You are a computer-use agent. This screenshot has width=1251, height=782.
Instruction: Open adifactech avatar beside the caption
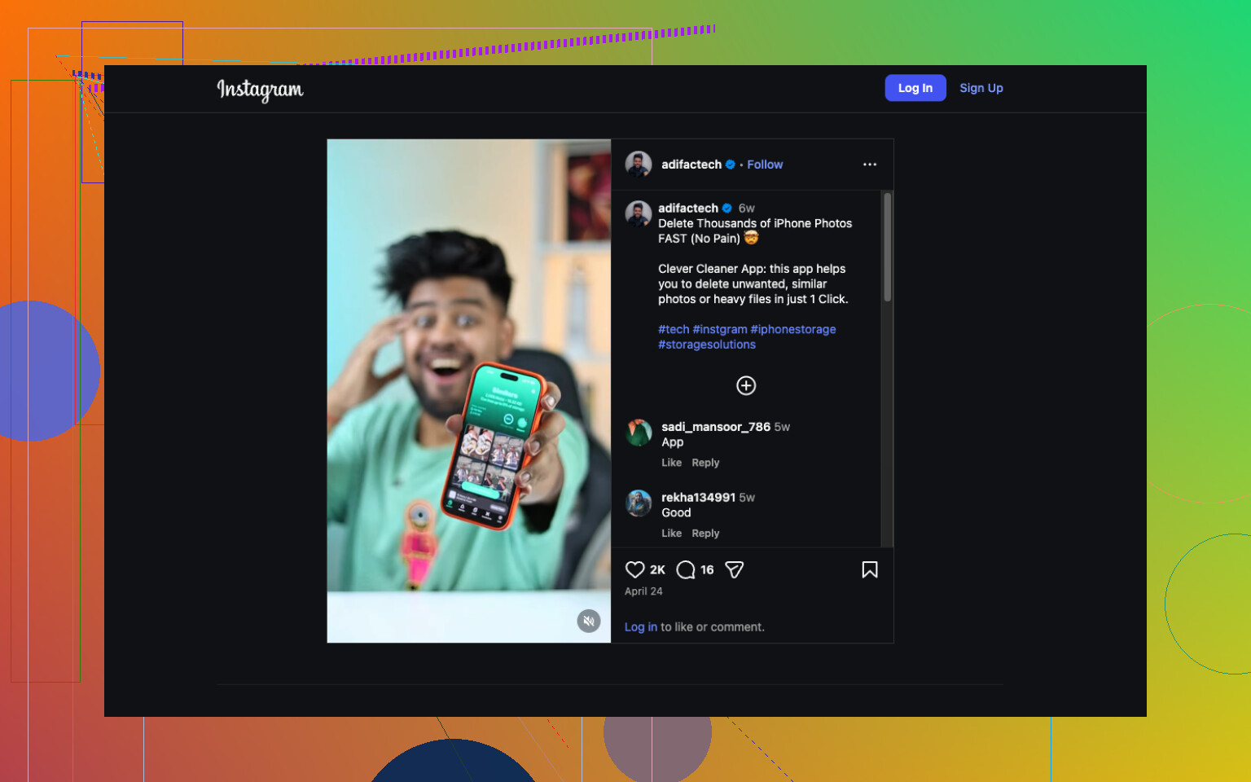[x=639, y=214]
